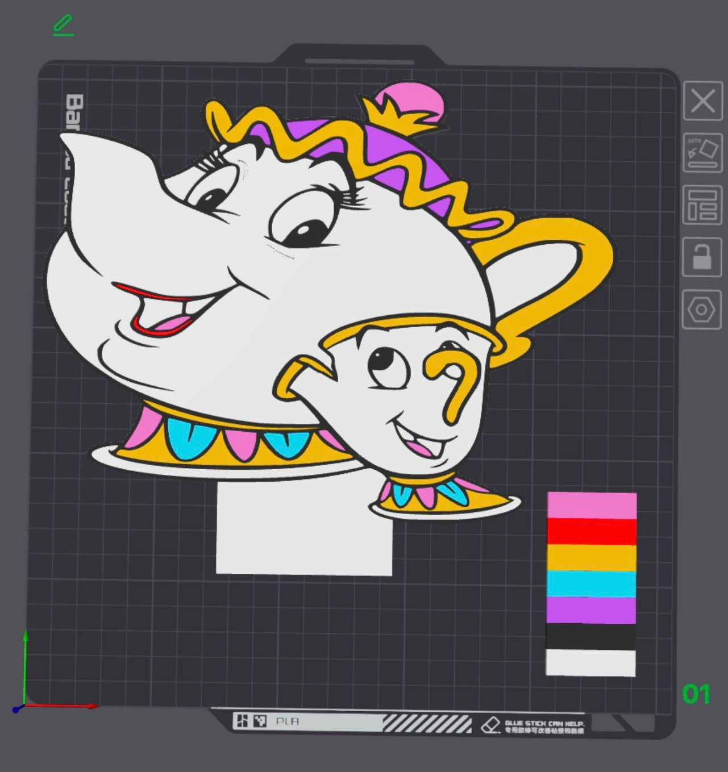Viewport: 728px width, 772px height.
Task: Select the white color strip
Action: 590,663
